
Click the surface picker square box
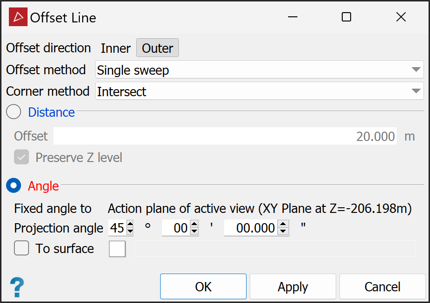117,249
